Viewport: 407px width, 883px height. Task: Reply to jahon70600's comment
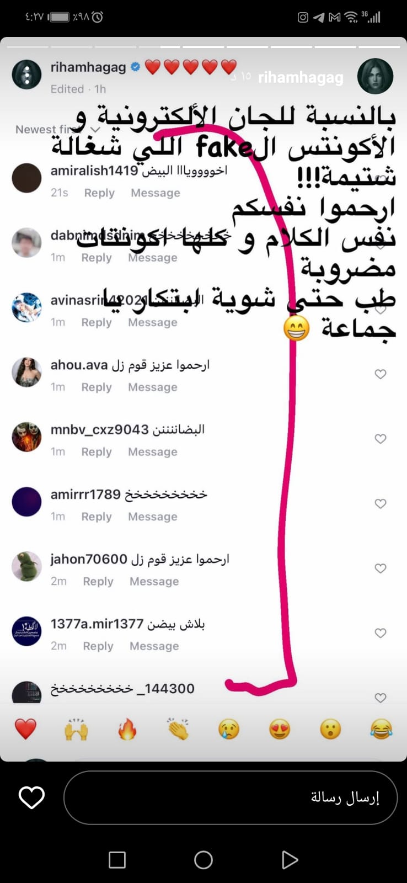98,581
